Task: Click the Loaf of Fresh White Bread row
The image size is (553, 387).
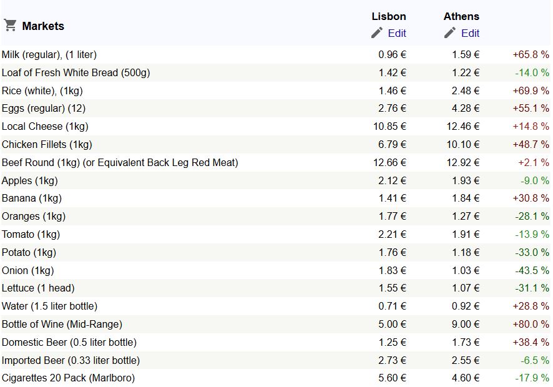Action: pos(275,72)
